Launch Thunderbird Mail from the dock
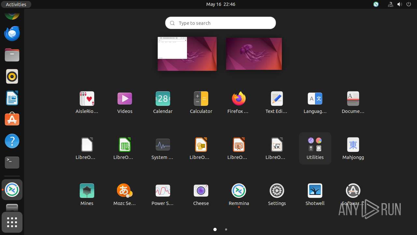Viewport: 417px width, 235px height. point(12,33)
